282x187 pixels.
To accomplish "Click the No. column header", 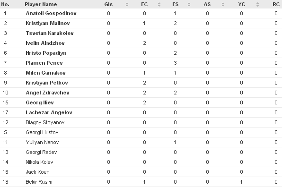I will coord(5,4).
